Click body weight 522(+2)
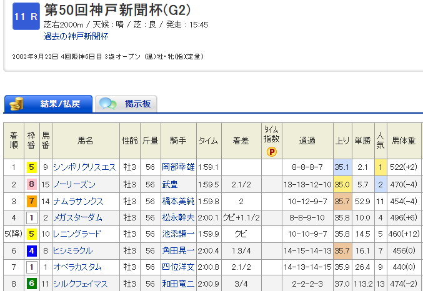This screenshot has height=291, width=423. click(404, 167)
